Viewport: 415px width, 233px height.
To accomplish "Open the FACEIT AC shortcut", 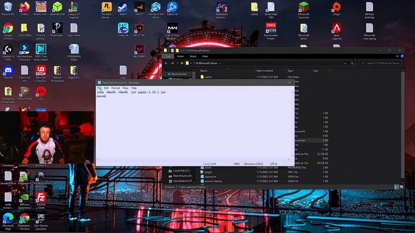I will pyautogui.click(x=139, y=30).
